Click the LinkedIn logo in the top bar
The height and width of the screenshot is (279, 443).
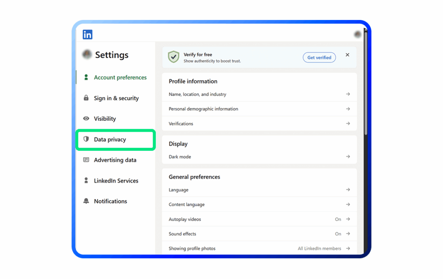(x=87, y=34)
